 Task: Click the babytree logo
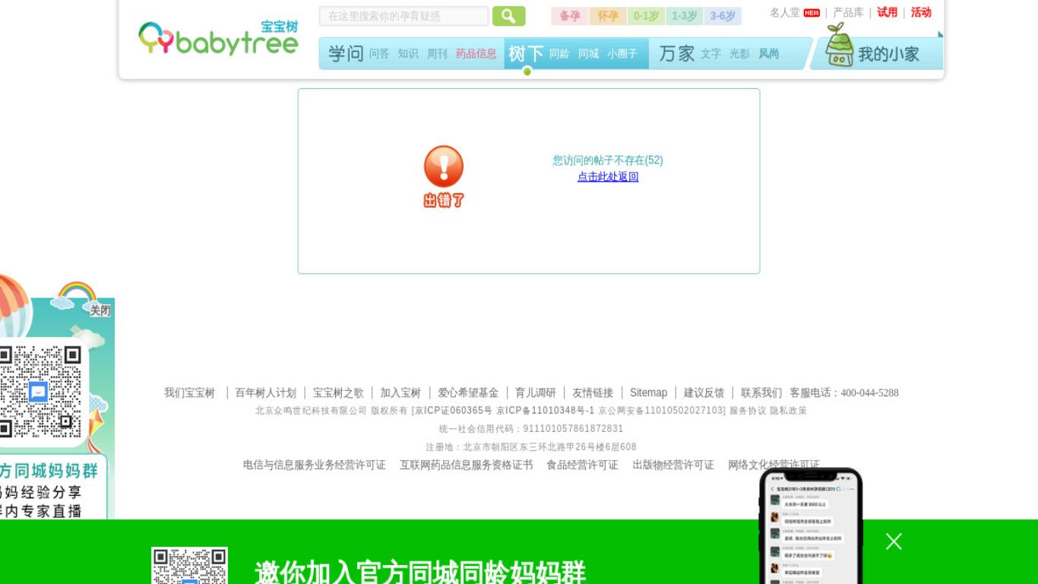pyautogui.click(x=218, y=38)
